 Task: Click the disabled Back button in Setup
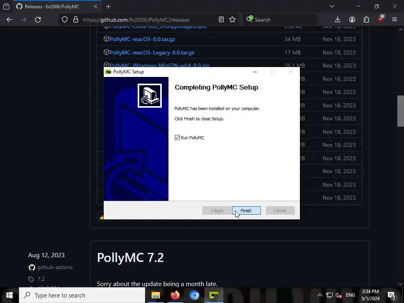[x=217, y=211]
